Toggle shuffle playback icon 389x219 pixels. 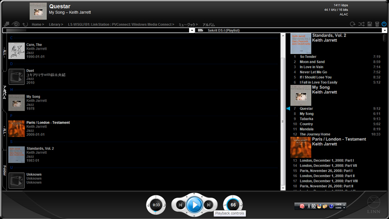[x=361, y=24]
